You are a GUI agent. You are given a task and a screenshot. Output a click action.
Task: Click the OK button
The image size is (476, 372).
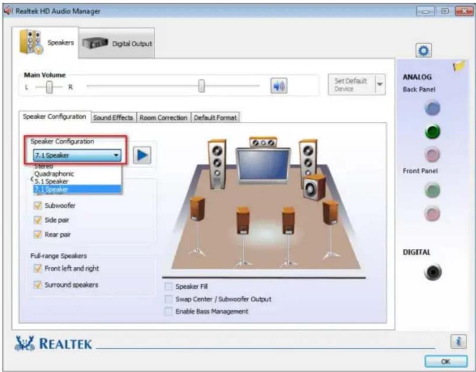coord(446,362)
